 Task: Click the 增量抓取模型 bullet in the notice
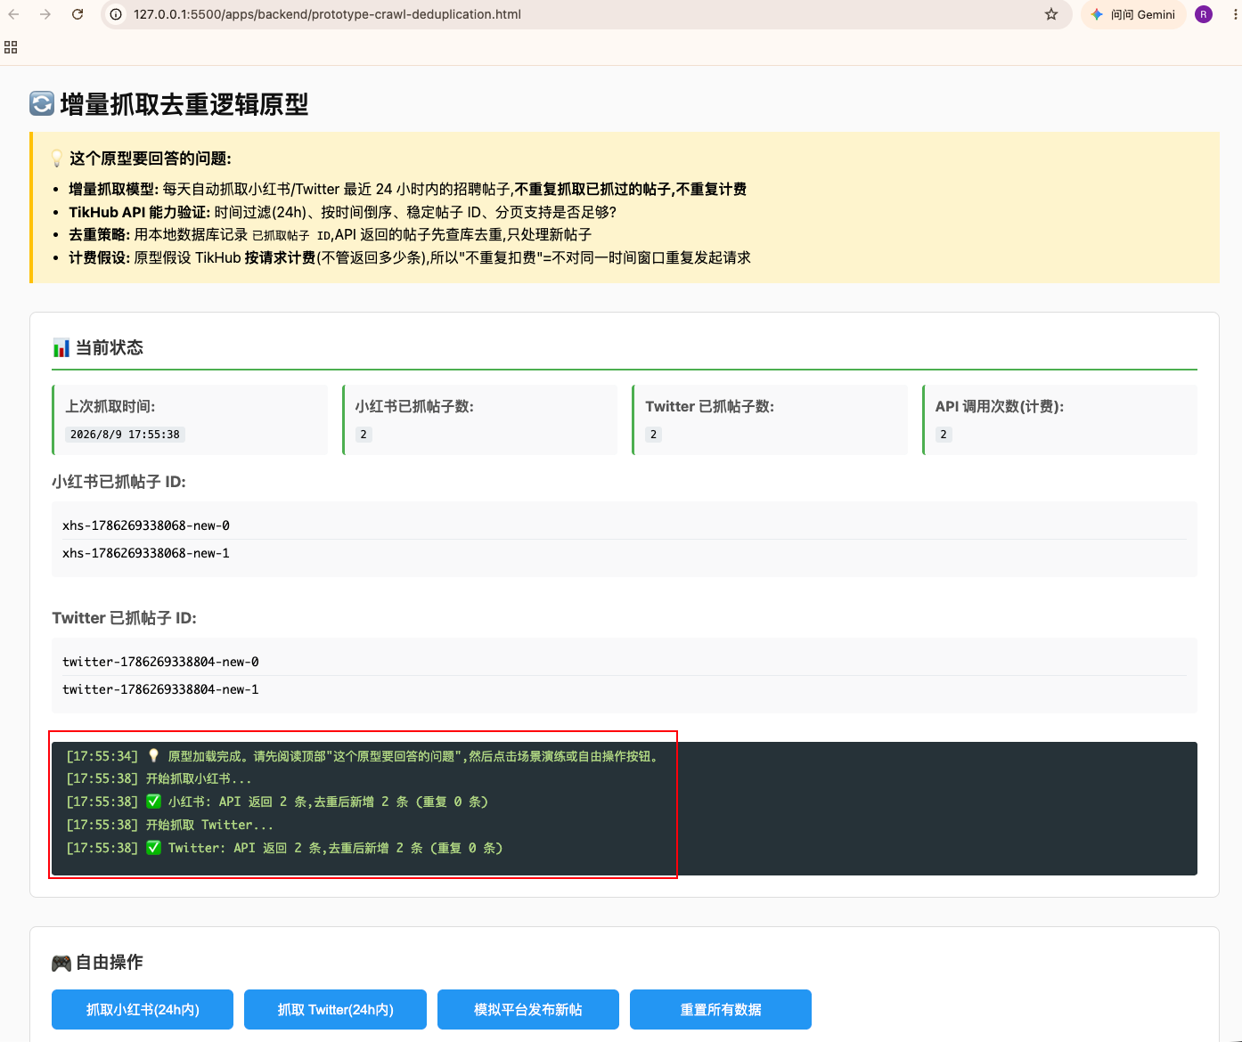408,189
